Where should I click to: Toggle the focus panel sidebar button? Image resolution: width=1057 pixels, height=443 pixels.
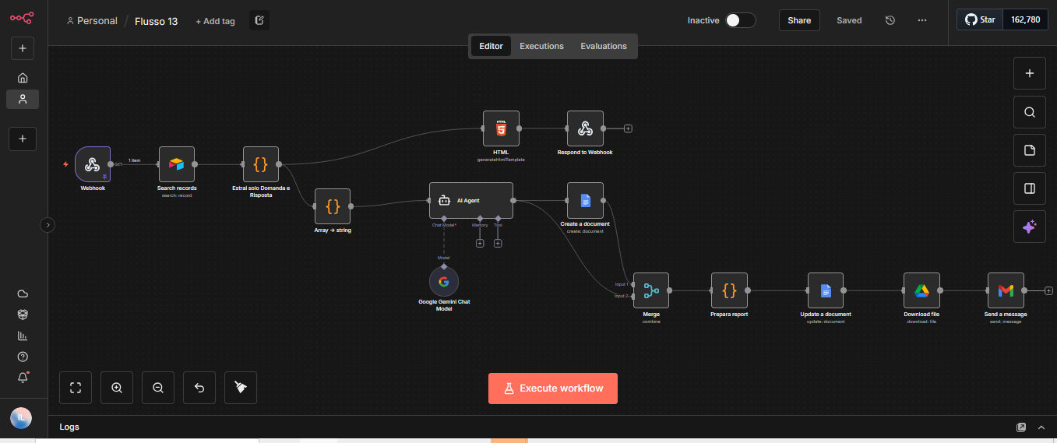tap(1030, 188)
